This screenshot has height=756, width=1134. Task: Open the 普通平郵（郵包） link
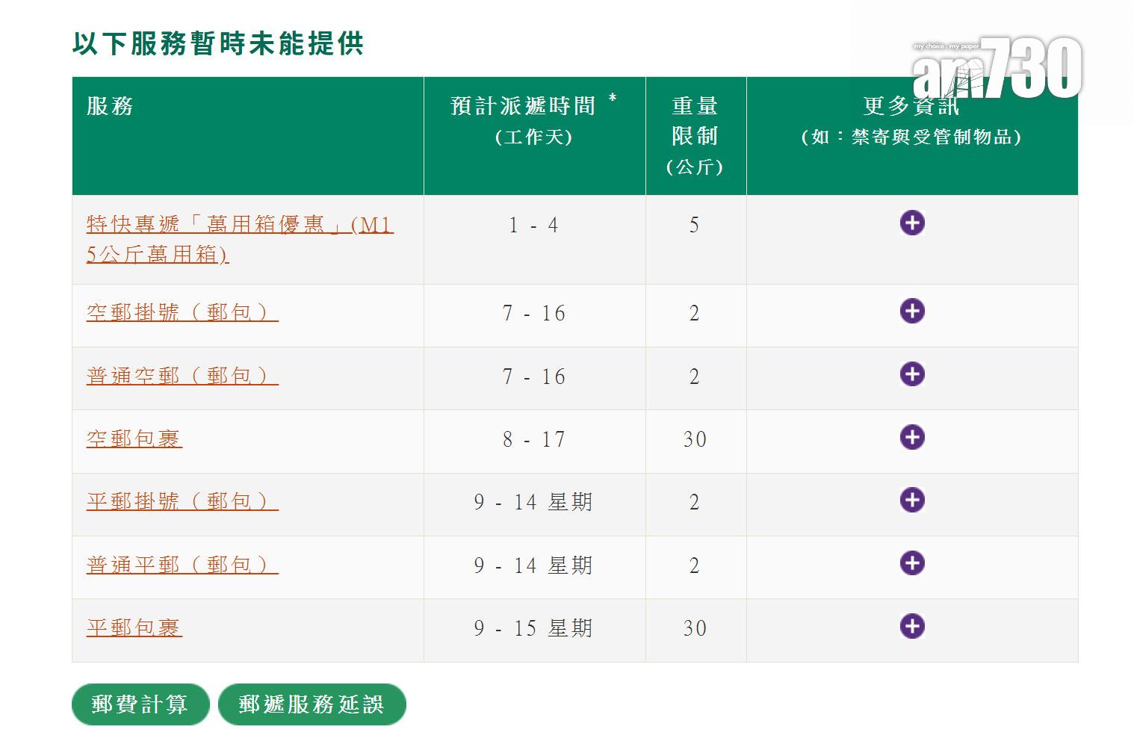(180, 564)
